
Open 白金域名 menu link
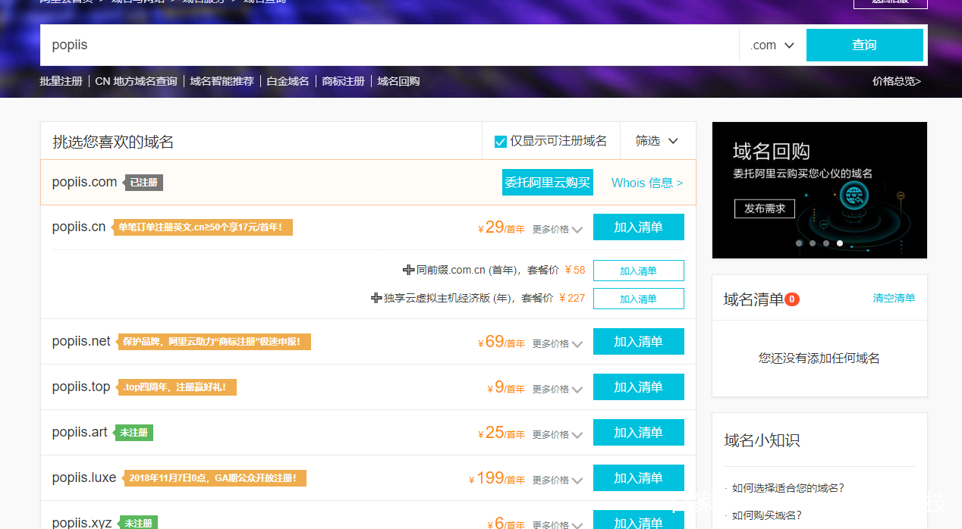[x=288, y=81]
